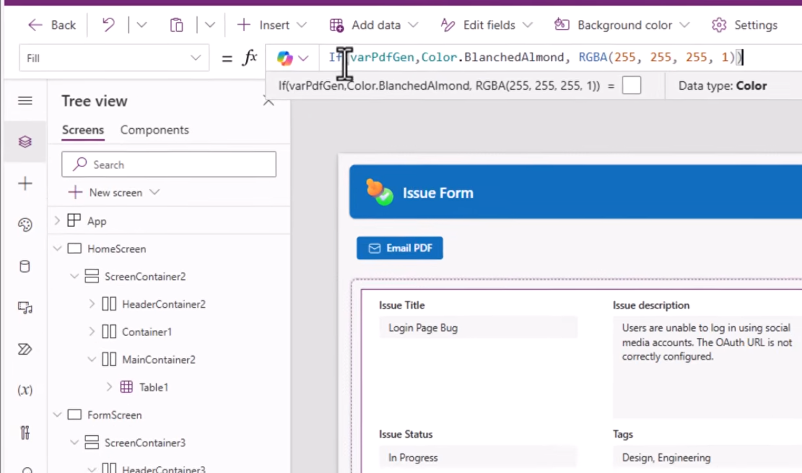Click the color swatch next to the formula result
Image resolution: width=802 pixels, height=473 pixels.
point(630,85)
